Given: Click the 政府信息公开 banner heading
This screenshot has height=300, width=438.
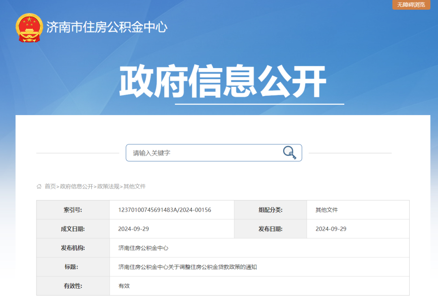Looking at the screenshot, I should point(223,81).
